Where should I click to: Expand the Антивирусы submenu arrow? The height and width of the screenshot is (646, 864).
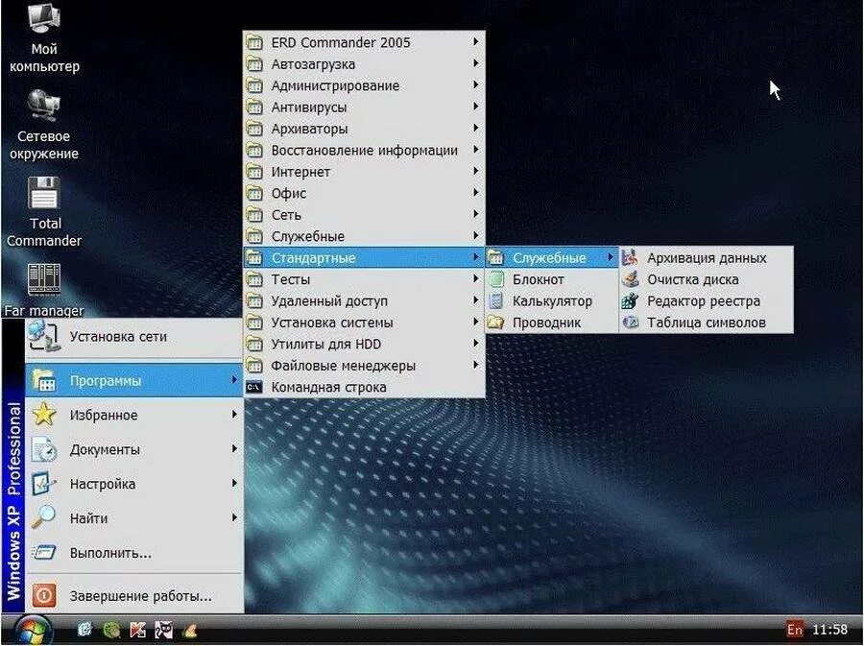(x=475, y=107)
